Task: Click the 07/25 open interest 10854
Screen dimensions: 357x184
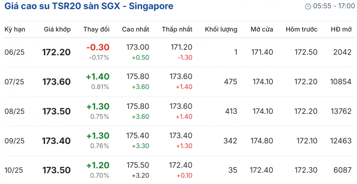Action: point(341,82)
